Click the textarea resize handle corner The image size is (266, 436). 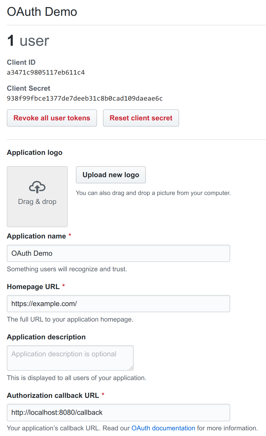tap(131, 368)
